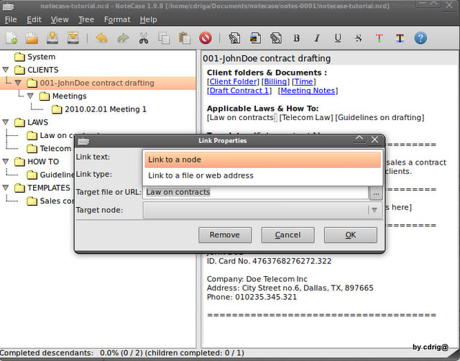Image resolution: width=460 pixels, height=361 pixels.
Task: Open a document with the folder icon
Action: click(x=32, y=38)
